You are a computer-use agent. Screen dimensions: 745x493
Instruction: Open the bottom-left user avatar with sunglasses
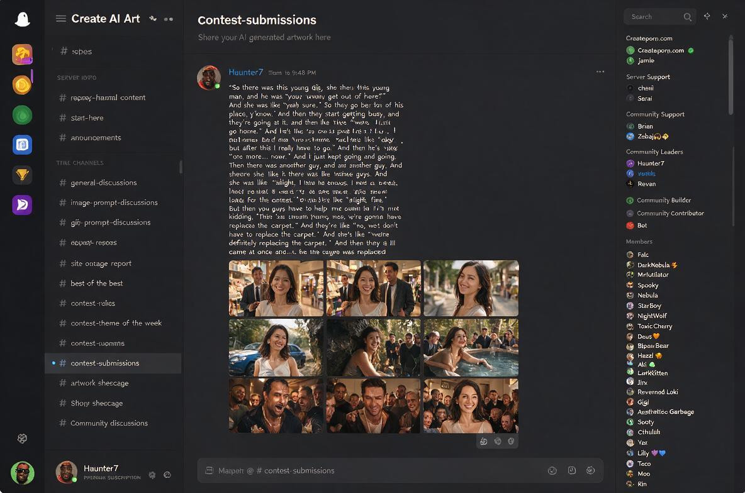22,473
